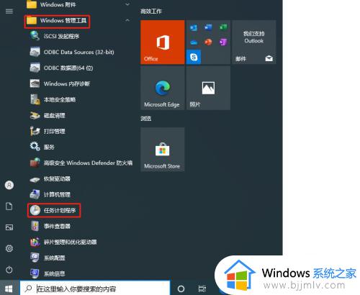The image size is (360, 295).
Task: Open 高级安全 Windows Defender 防火墙 icon
Action: tap(35, 163)
